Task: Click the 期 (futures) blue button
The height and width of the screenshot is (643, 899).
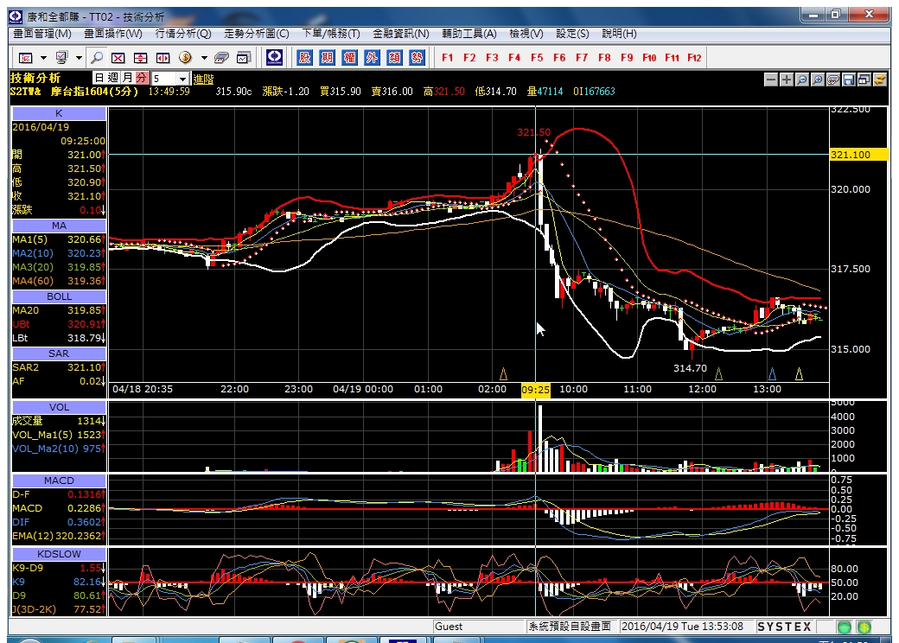Action: tap(327, 57)
